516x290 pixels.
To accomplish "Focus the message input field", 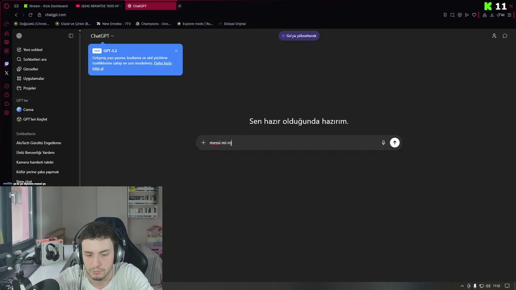I will (293, 143).
